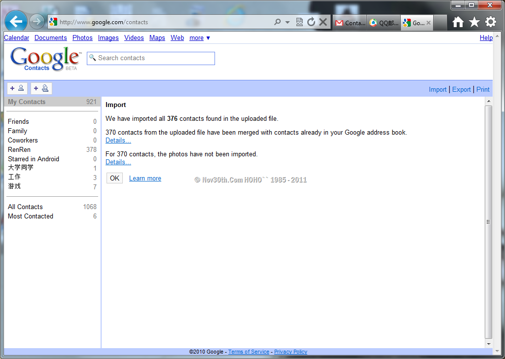The height and width of the screenshot is (359, 505).
Task: Click the new contact plus-person icon
Action: (x=17, y=88)
